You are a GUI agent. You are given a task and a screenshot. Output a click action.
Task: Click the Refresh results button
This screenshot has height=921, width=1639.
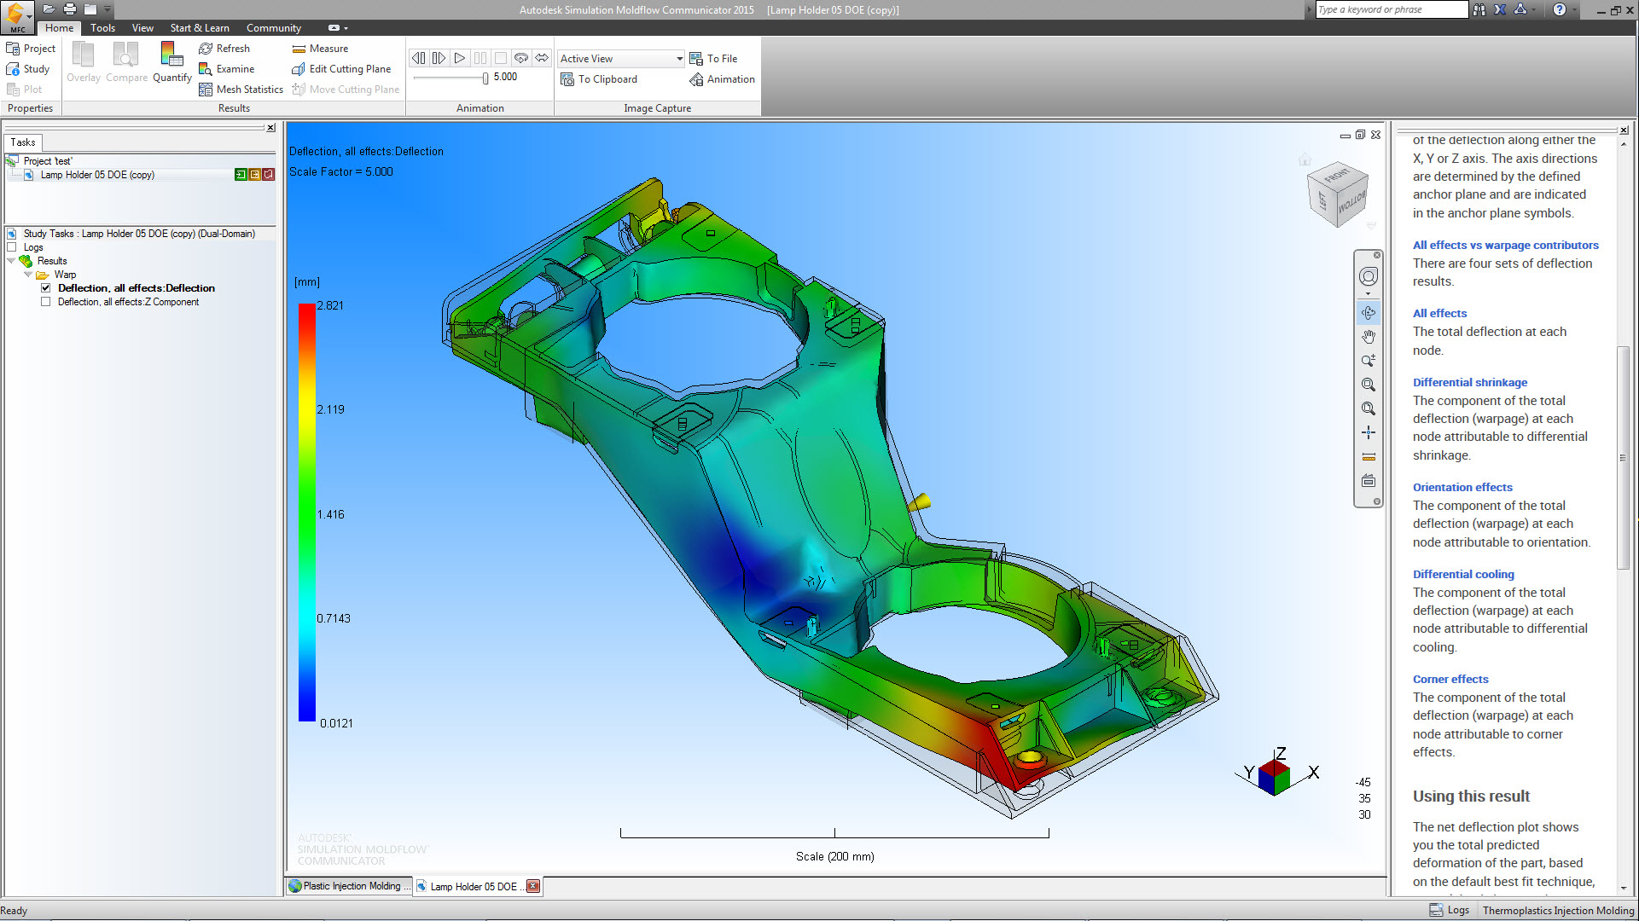click(224, 49)
